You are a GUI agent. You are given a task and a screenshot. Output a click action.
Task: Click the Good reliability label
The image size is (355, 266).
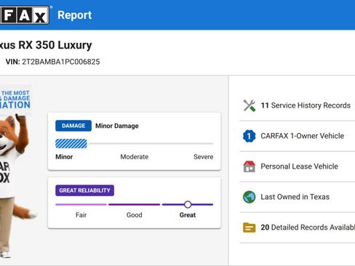click(x=135, y=215)
